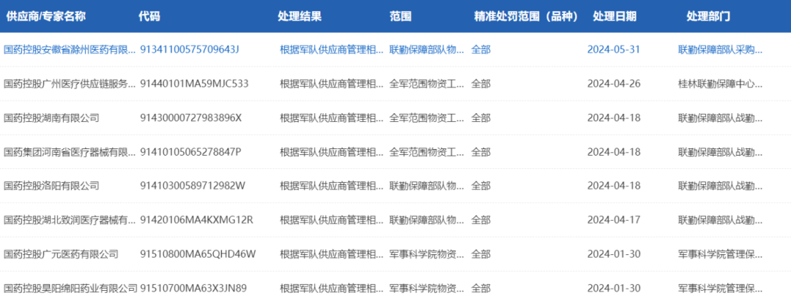The width and height of the screenshot is (791, 304).
Task: Click department cell in 国药控股广元医药 row
Action: [721, 254]
